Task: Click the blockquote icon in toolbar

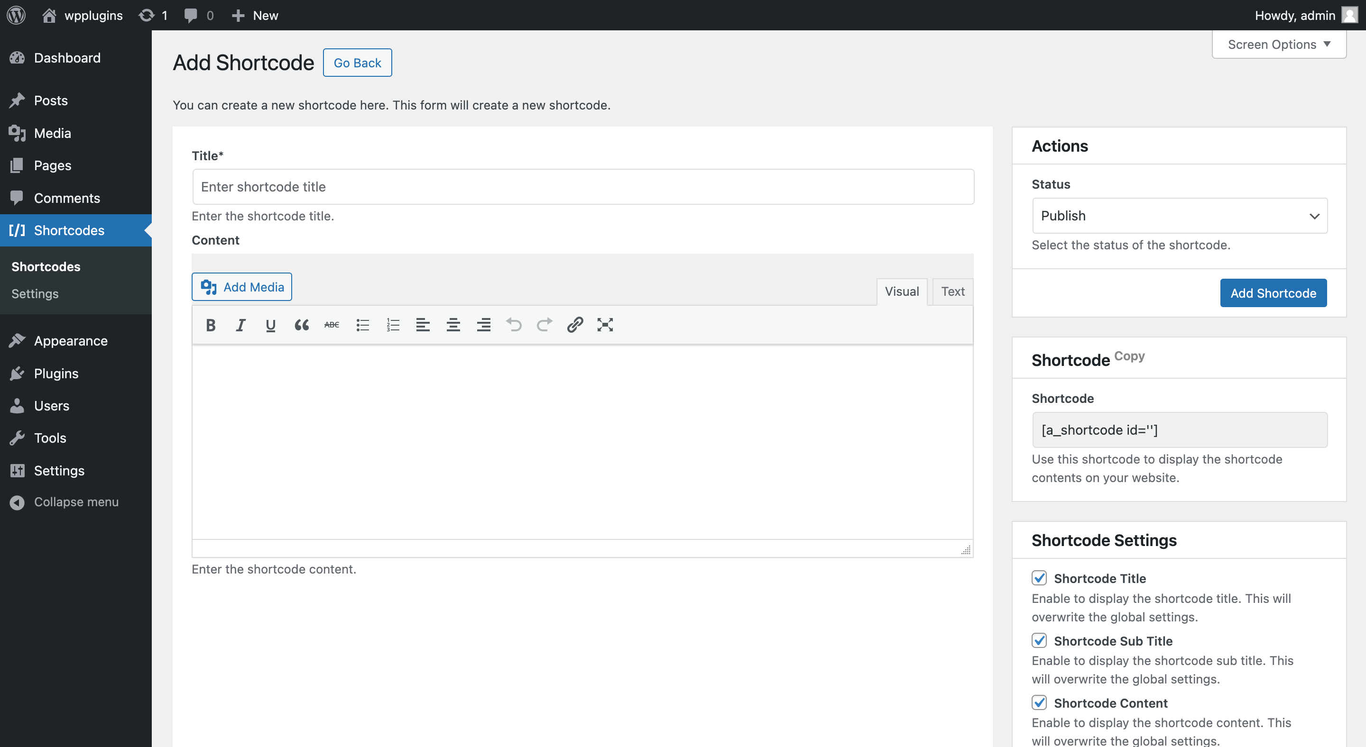Action: [x=301, y=325]
